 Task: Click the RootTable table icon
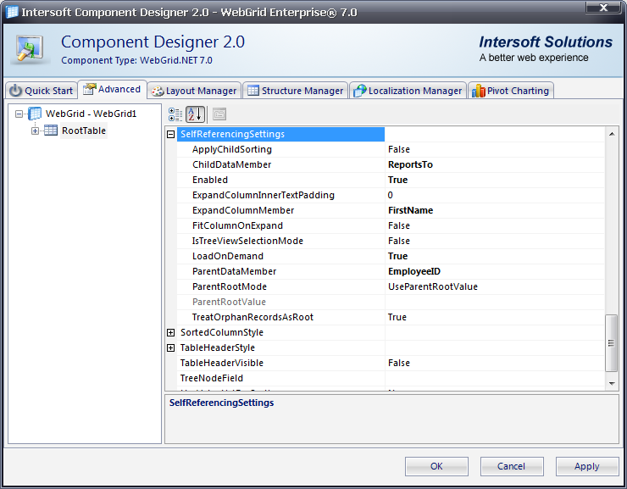[x=51, y=131]
